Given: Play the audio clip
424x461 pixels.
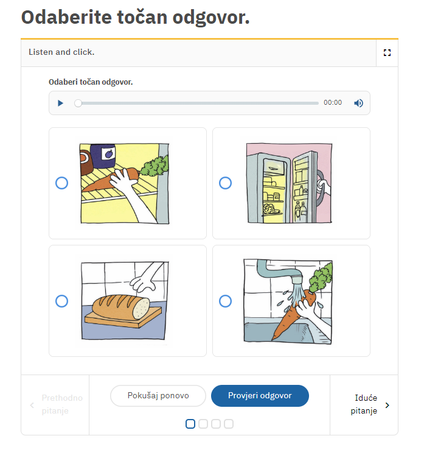Looking at the screenshot, I should point(60,103).
